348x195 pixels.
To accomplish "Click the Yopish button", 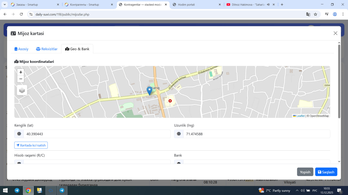I will [305, 172].
